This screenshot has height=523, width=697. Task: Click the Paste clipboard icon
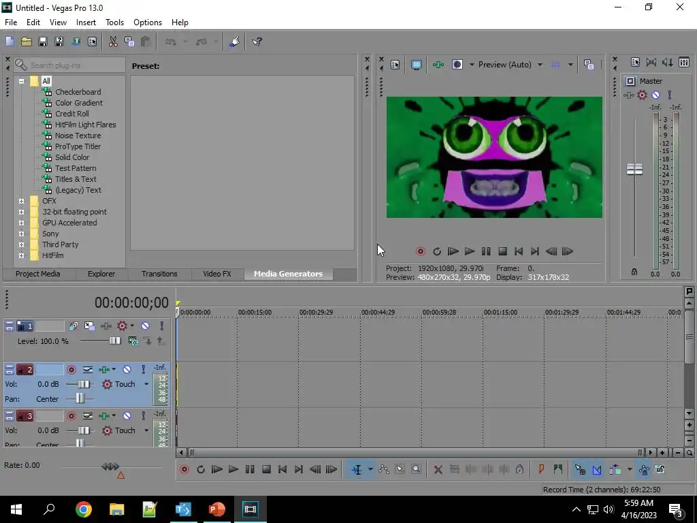tap(146, 42)
